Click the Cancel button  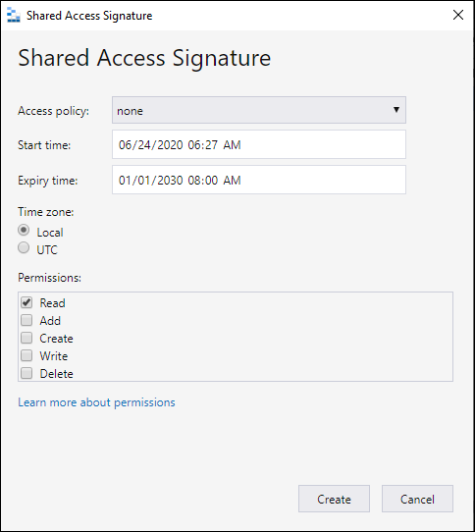click(x=417, y=499)
